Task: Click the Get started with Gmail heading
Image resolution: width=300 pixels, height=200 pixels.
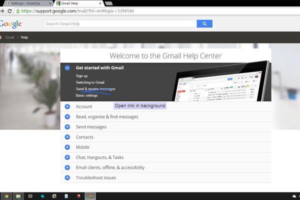Action: [x=99, y=68]
